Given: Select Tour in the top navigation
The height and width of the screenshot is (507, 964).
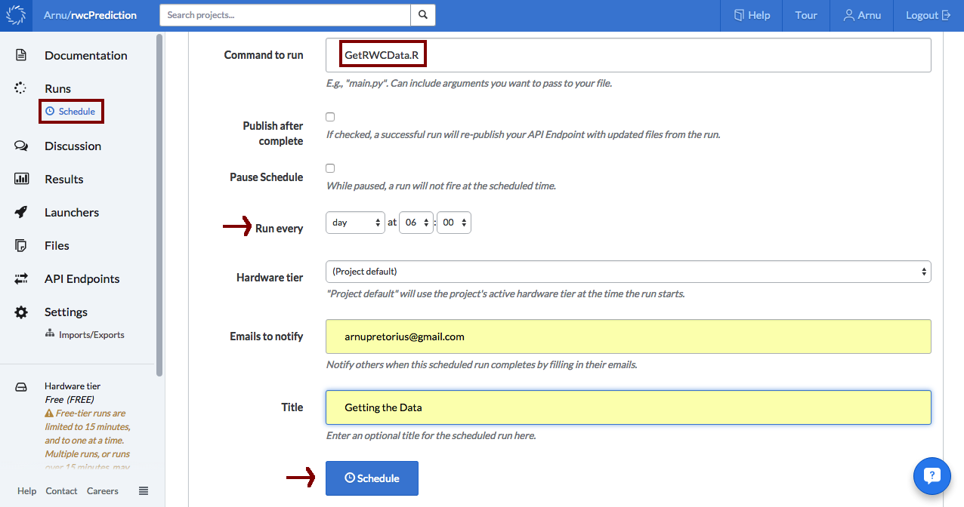Looking at the screenshot, I should pyautogui.click(x=805, y=15).
